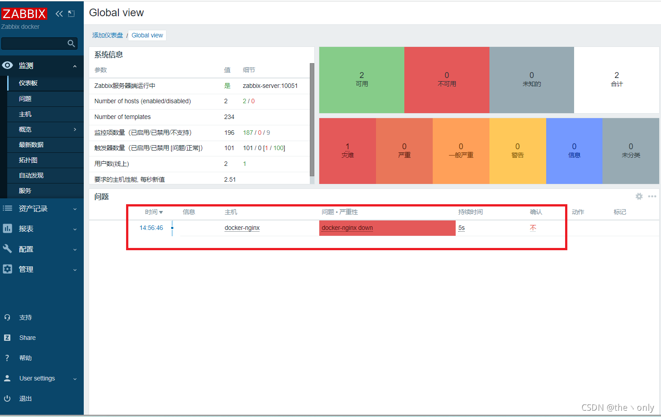661x417 pixels.
Task: Click the 一般严重 severity tile
Action: point(461,151)
